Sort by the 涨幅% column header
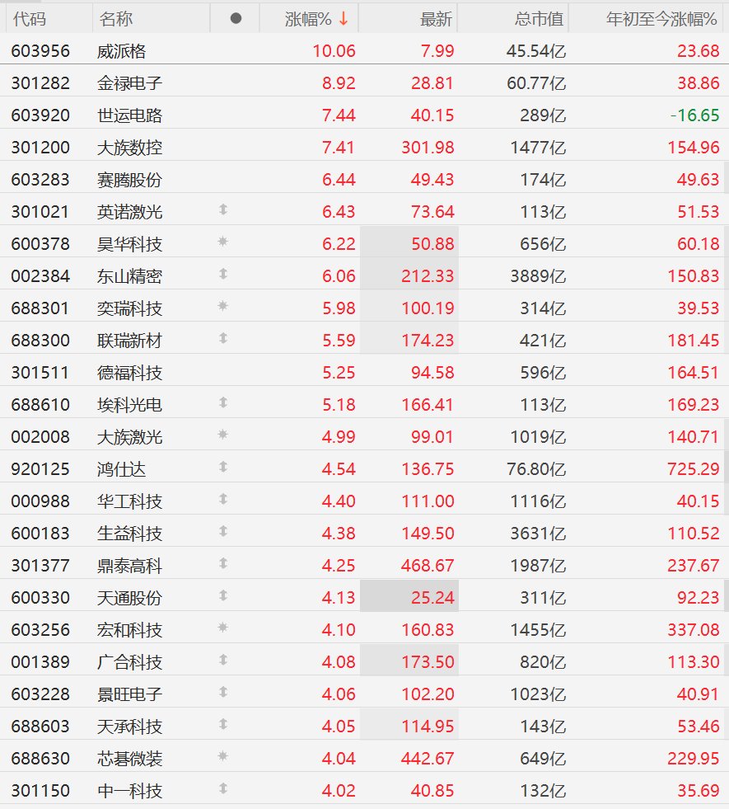This screenshot has height=809, width=729. coord(308,19)
